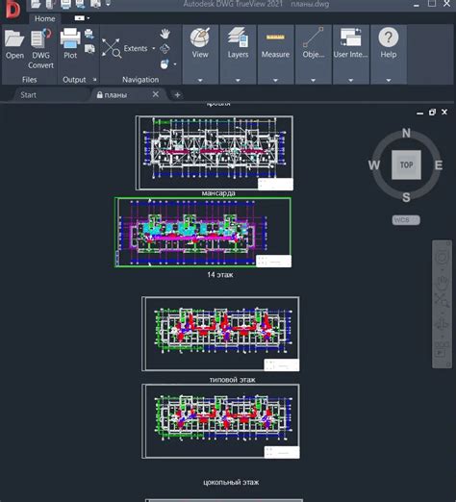Open the Measure ruler tool
The width and height of the screenshot is (456, 502).
tap(275, 38)
